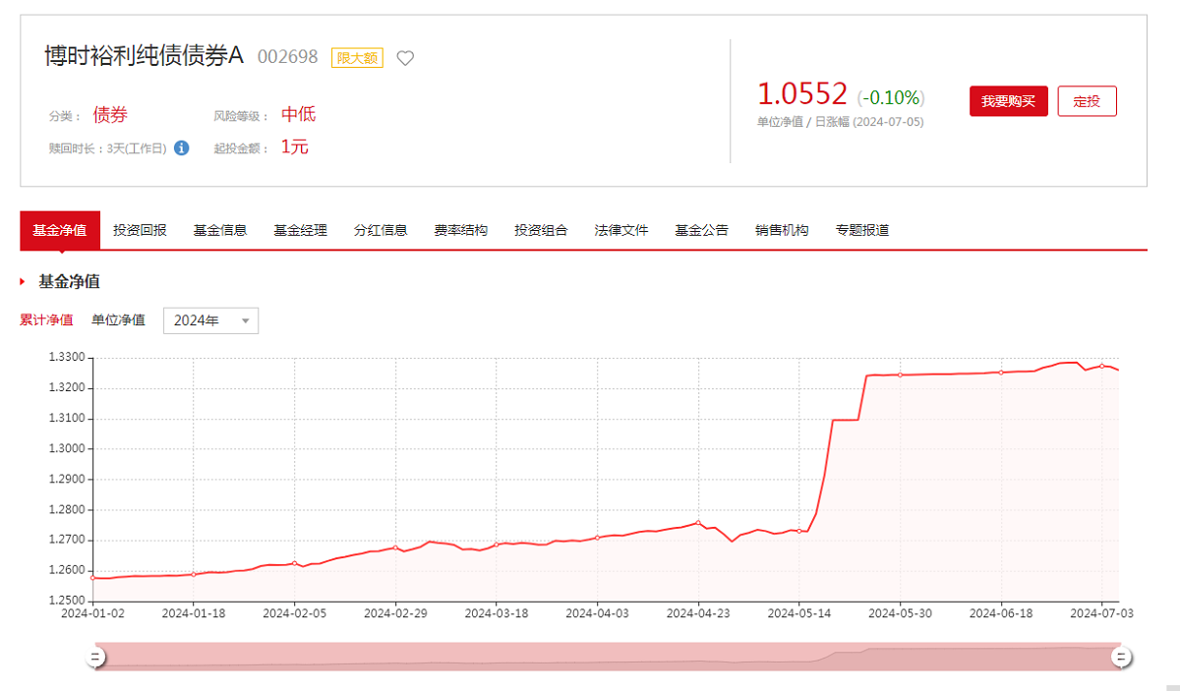This screenshot has width=1180, height=691.
Task: Open the 基金信息 tab
Action: [x=220, y=230]
